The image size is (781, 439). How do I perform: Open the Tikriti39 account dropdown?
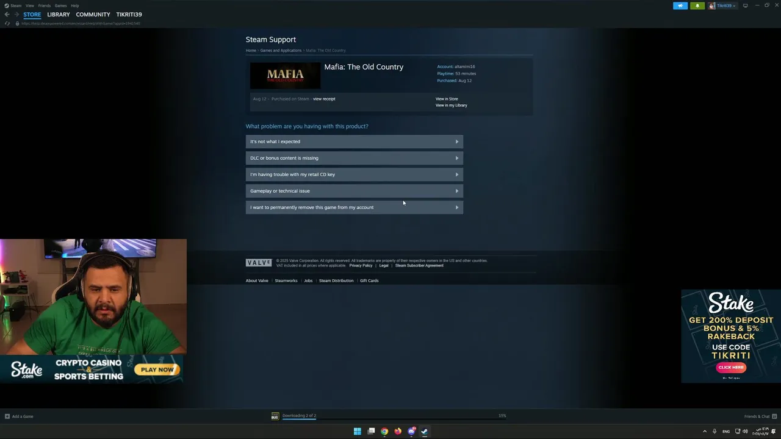click(726, 5)
